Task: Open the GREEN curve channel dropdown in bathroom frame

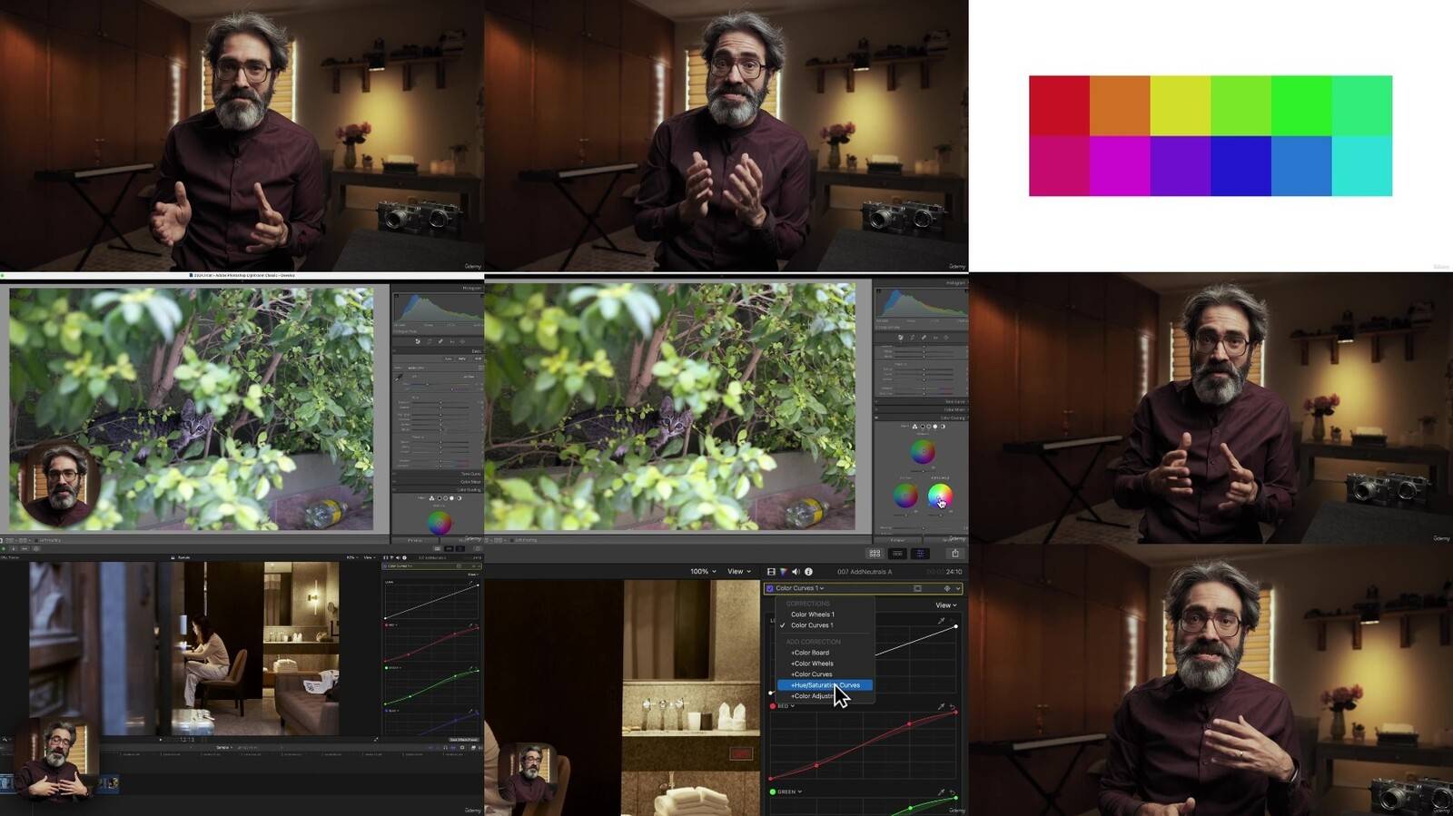Action: coord(789,791)
